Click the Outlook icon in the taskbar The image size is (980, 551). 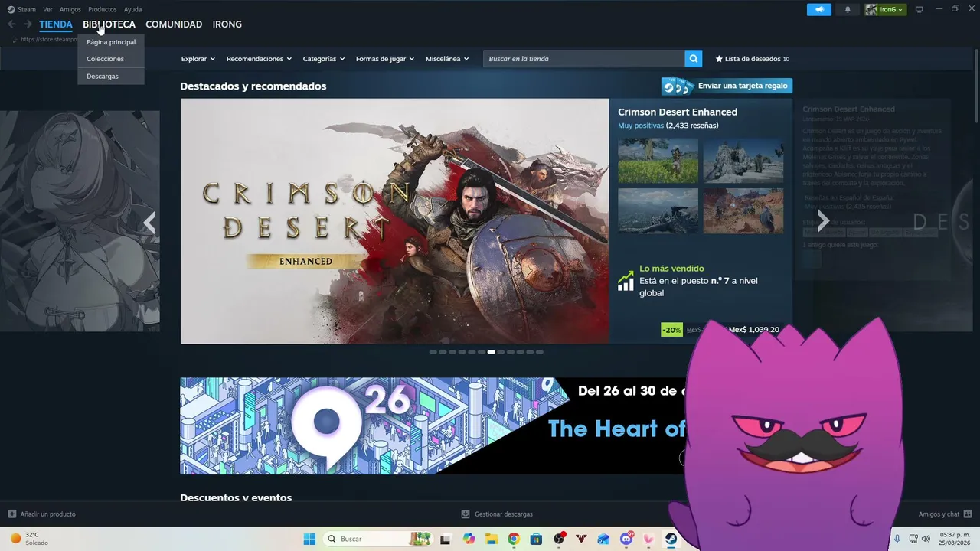pos(603,539)
